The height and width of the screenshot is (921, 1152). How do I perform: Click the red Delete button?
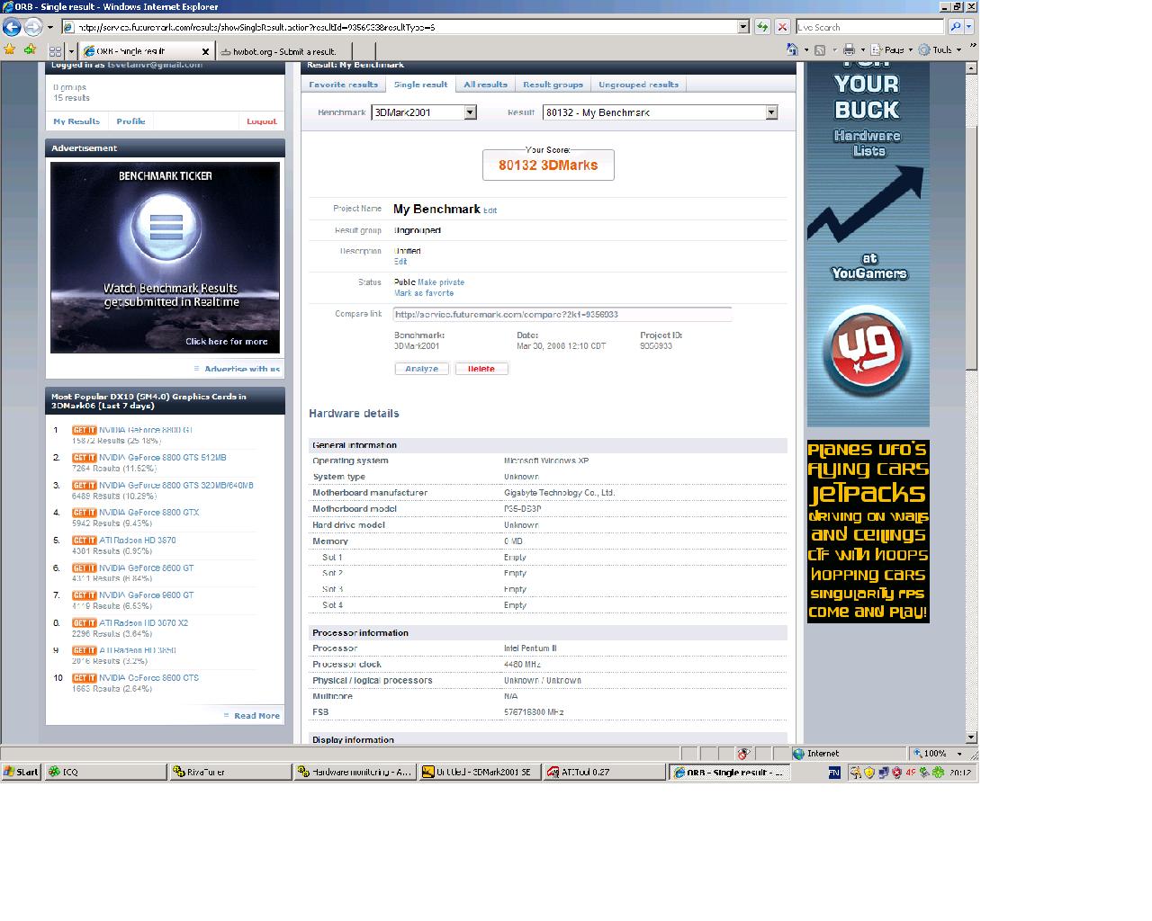pyautogui.click(x=481, y=369)
